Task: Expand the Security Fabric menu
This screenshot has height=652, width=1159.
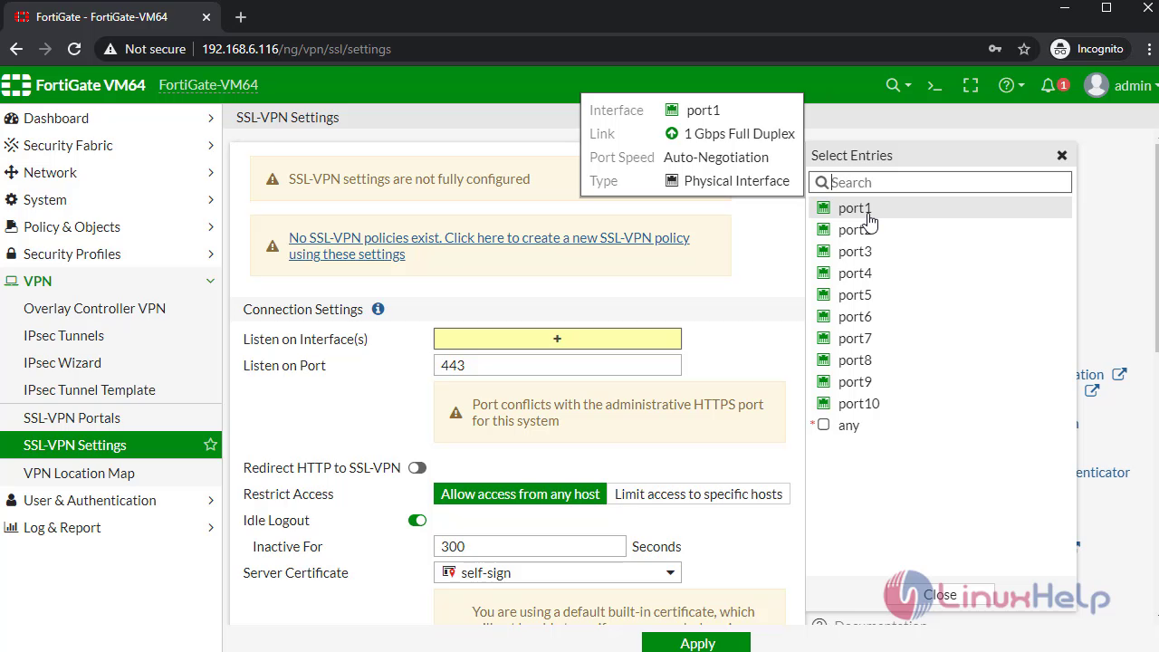Action: pos(110,146)
